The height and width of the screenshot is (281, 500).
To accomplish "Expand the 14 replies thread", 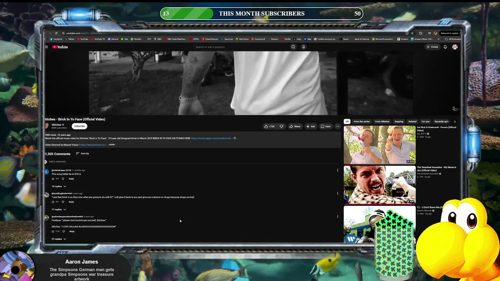I will [x=59, y=186].
